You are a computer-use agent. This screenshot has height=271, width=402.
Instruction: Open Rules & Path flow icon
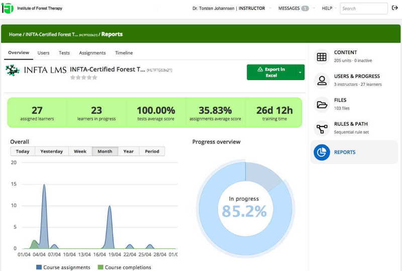pos(322,128)
